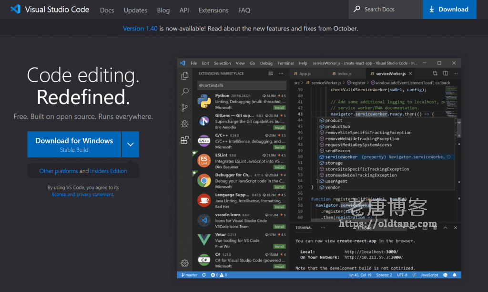Open the Updates nav item
The height and width of the screenshot is (292, 488).
point(135,10)
